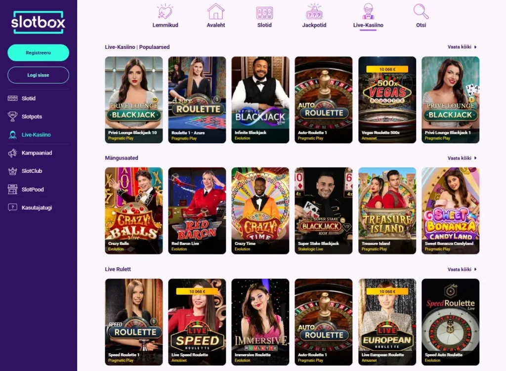Open the SlotPood shop icon
The width and height of the screenshot is (506, 371).
point(12,189)
